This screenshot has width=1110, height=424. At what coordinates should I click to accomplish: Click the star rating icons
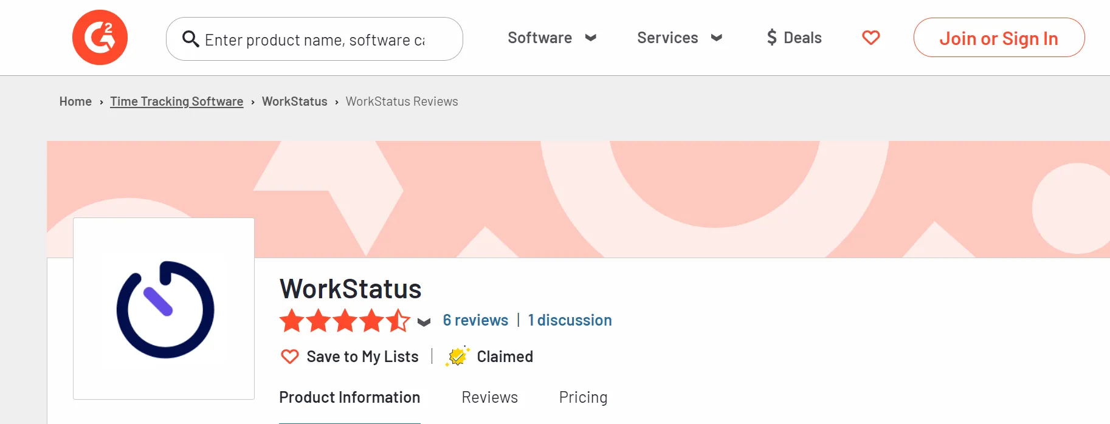(345, 320)
